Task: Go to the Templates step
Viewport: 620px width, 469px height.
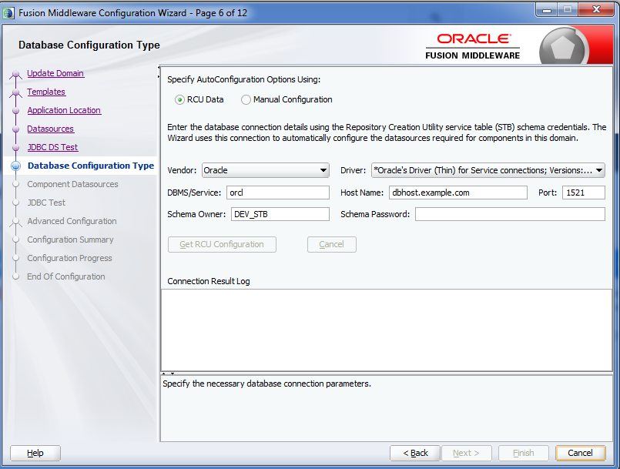Action: pyautogui.click(x=46, y=92)
